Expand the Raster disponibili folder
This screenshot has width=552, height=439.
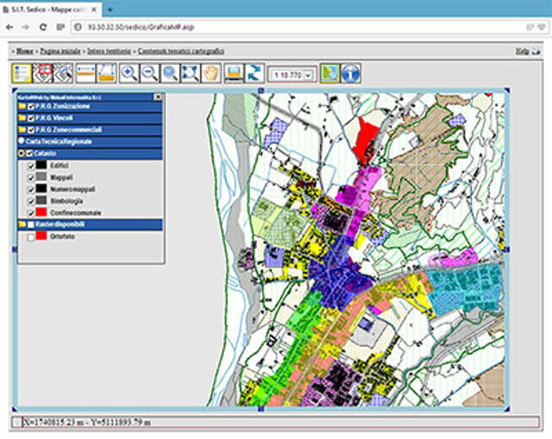coord(21,224)
